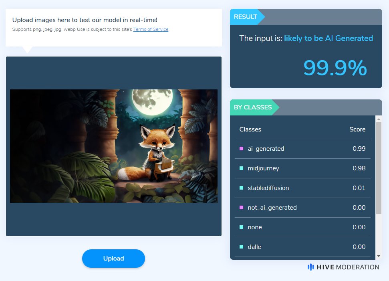This screenshot has width=389, height=281.
Task: Click the classes list scrollbar thumb
Action: point(379,168)
